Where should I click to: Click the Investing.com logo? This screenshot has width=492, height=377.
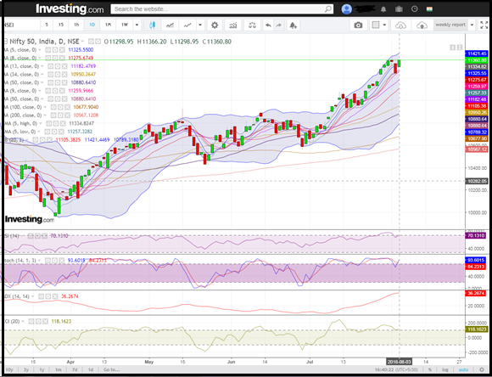[x=70, y=8]
